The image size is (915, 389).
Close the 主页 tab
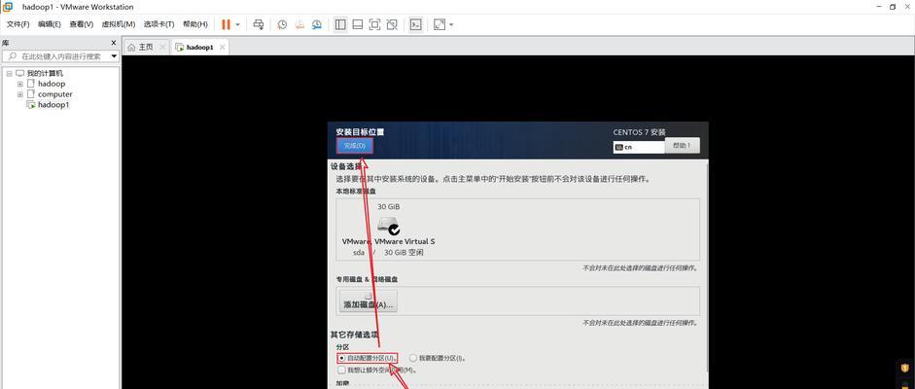[x=162, y=48]
